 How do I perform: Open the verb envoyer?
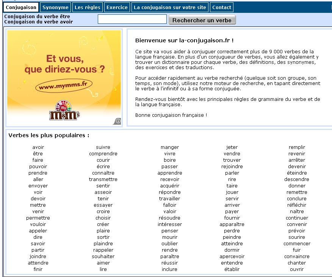coord(38,186)
